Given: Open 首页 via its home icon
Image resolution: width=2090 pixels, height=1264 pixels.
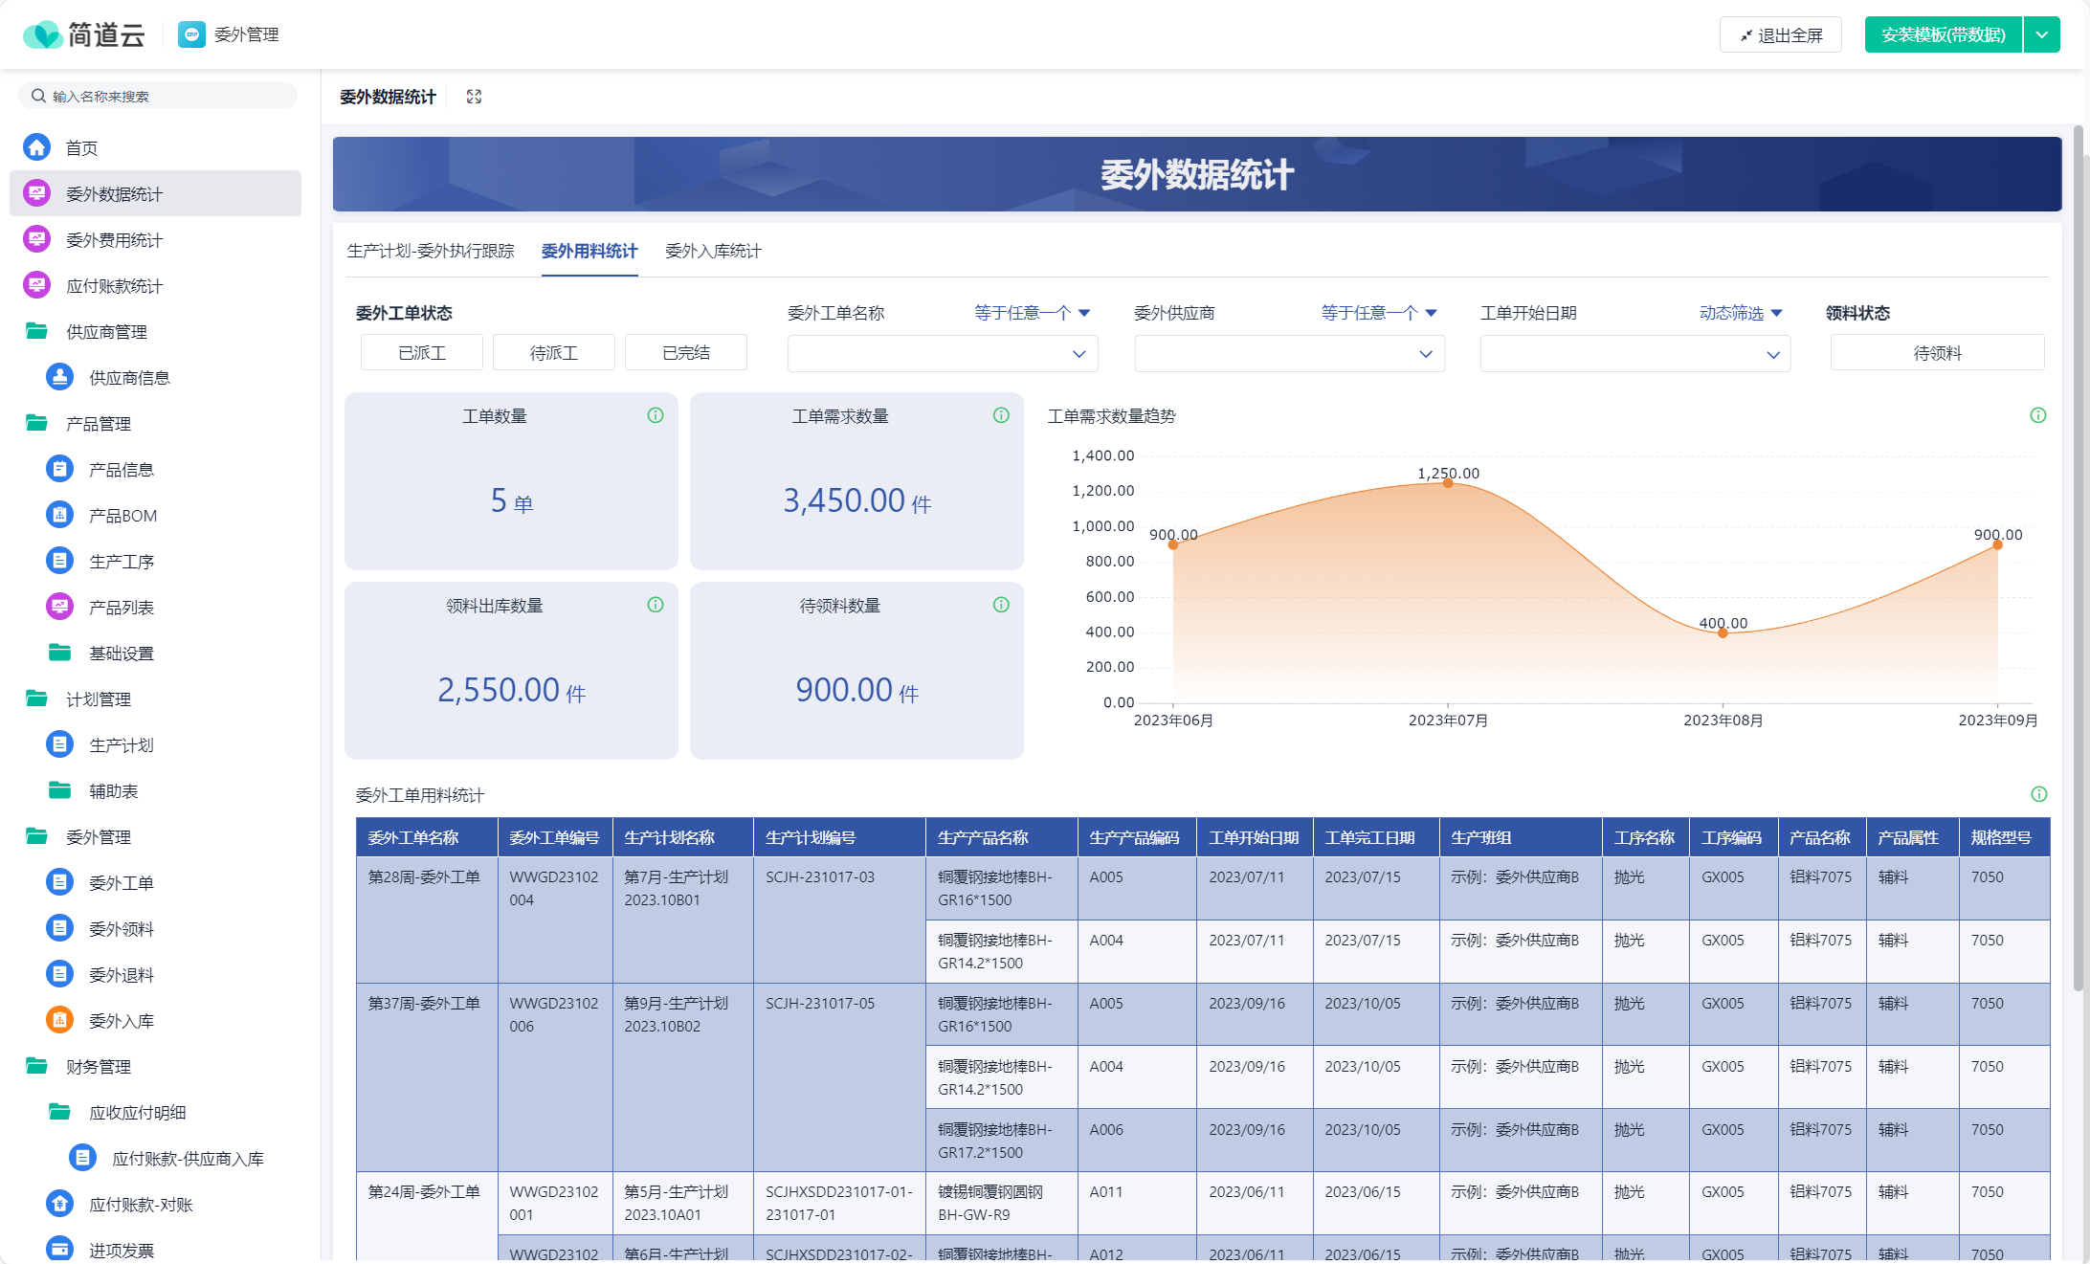Looking at the screenshot, I should [37, 147].
